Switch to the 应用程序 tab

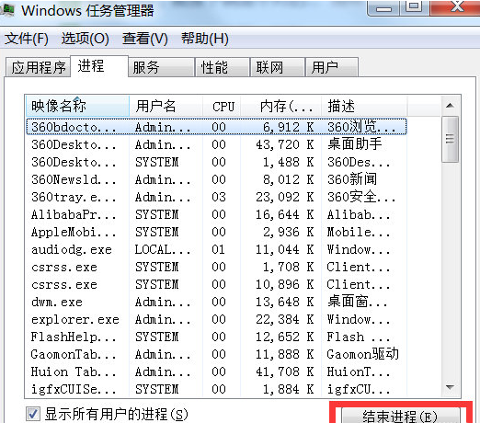click(x=39, y=67)
